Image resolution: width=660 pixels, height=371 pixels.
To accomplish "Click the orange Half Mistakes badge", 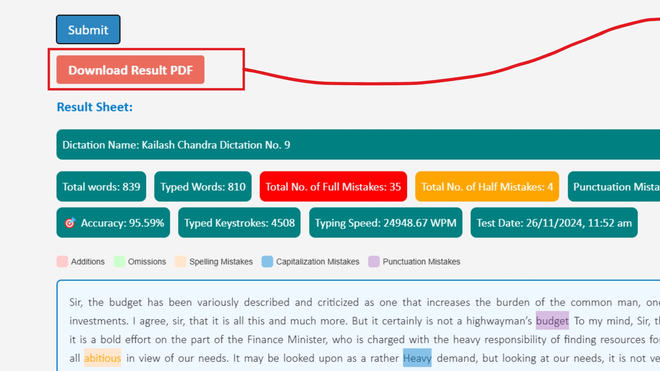I will (487, 187).
